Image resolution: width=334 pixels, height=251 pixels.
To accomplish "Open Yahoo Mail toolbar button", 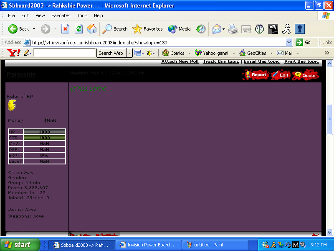I will pyautogui.click(x=285, y=53).
